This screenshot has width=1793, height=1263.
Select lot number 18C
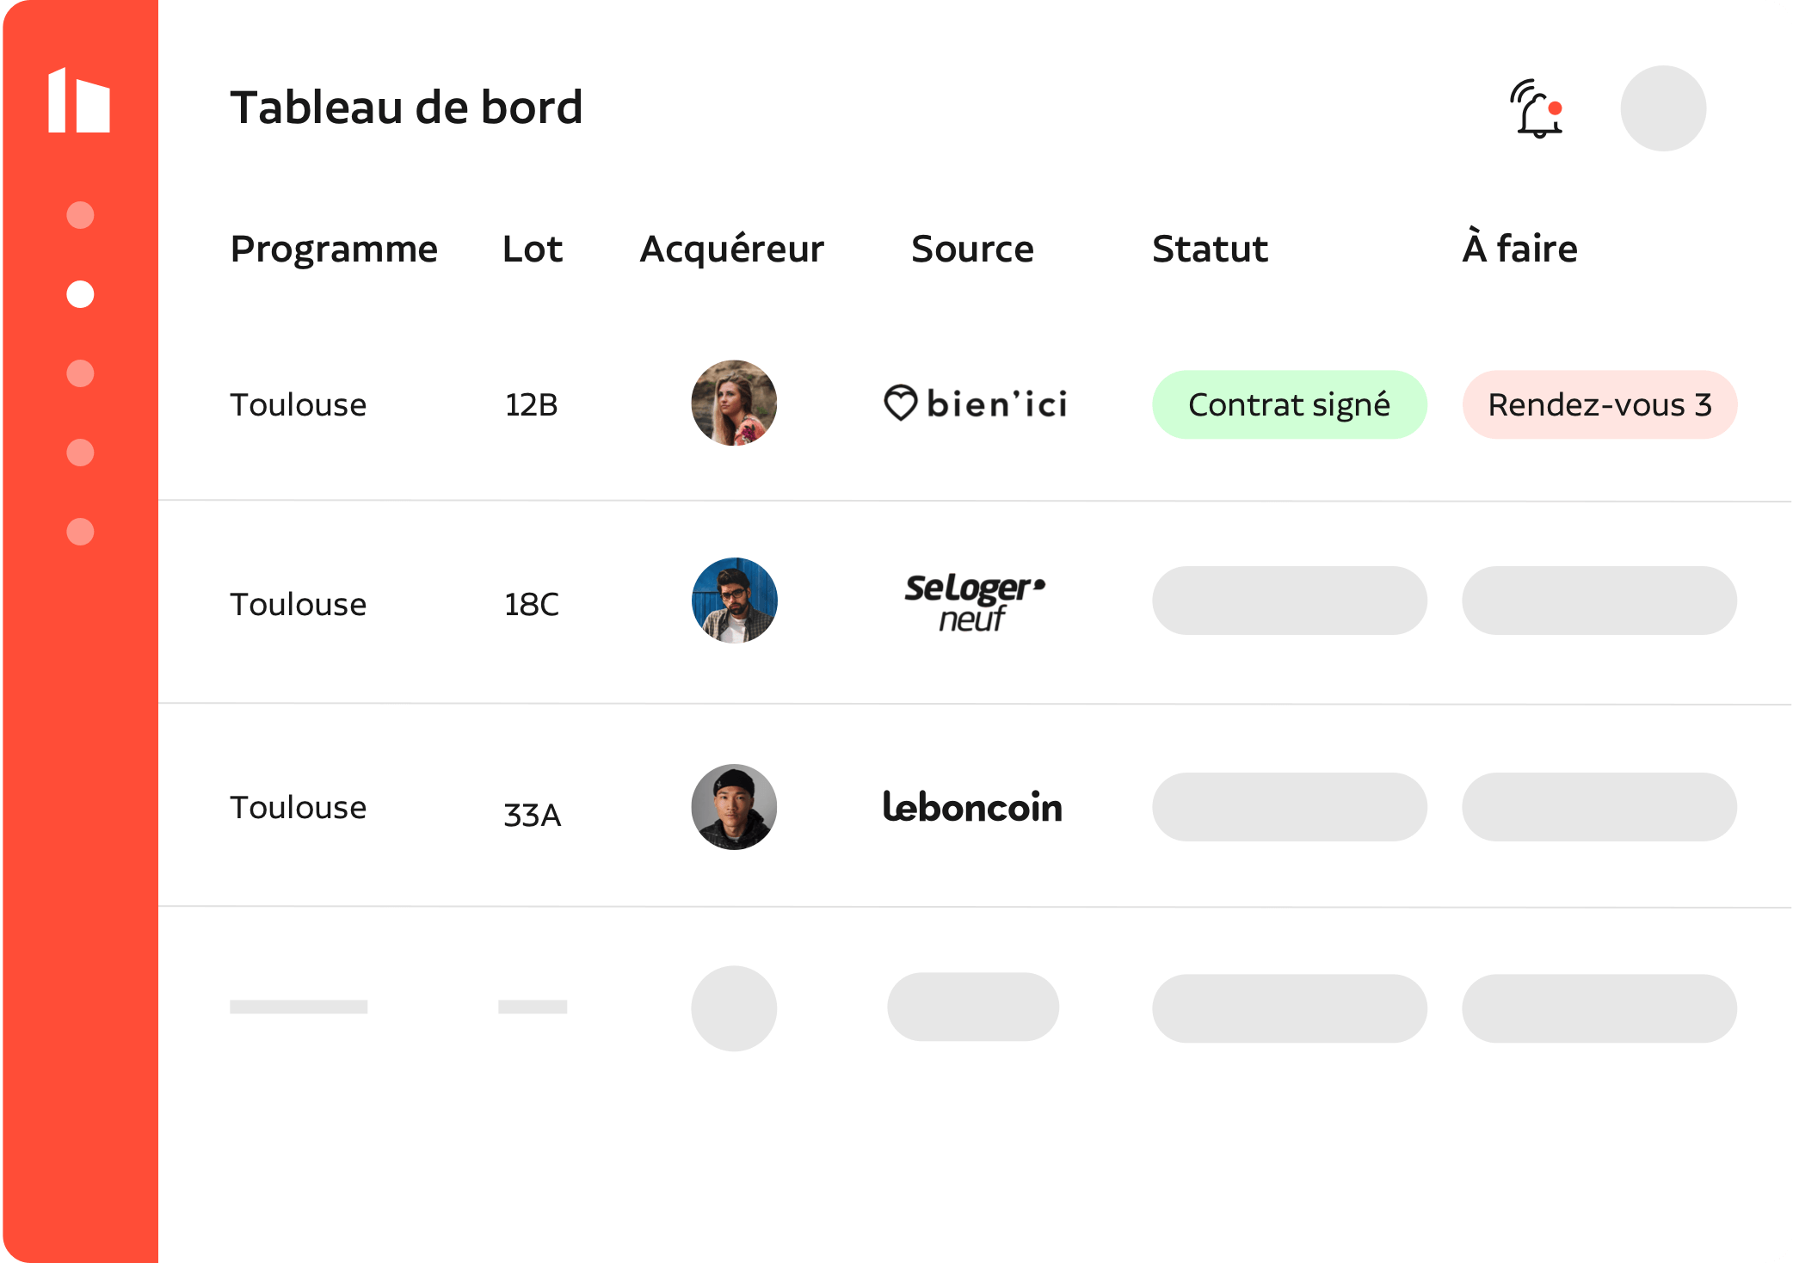(x=532, y=604)
